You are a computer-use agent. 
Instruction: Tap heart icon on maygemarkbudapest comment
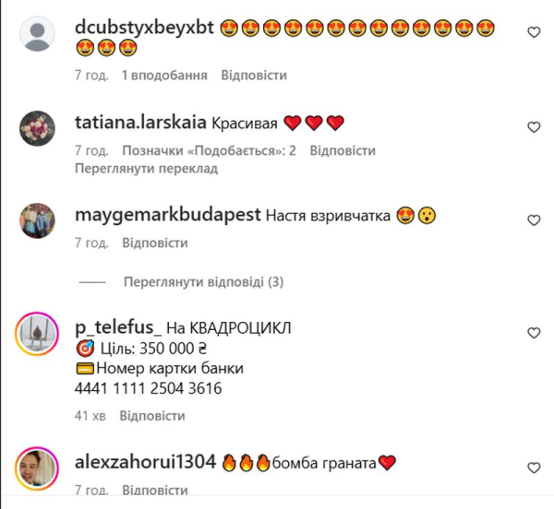tap(534, 220)
